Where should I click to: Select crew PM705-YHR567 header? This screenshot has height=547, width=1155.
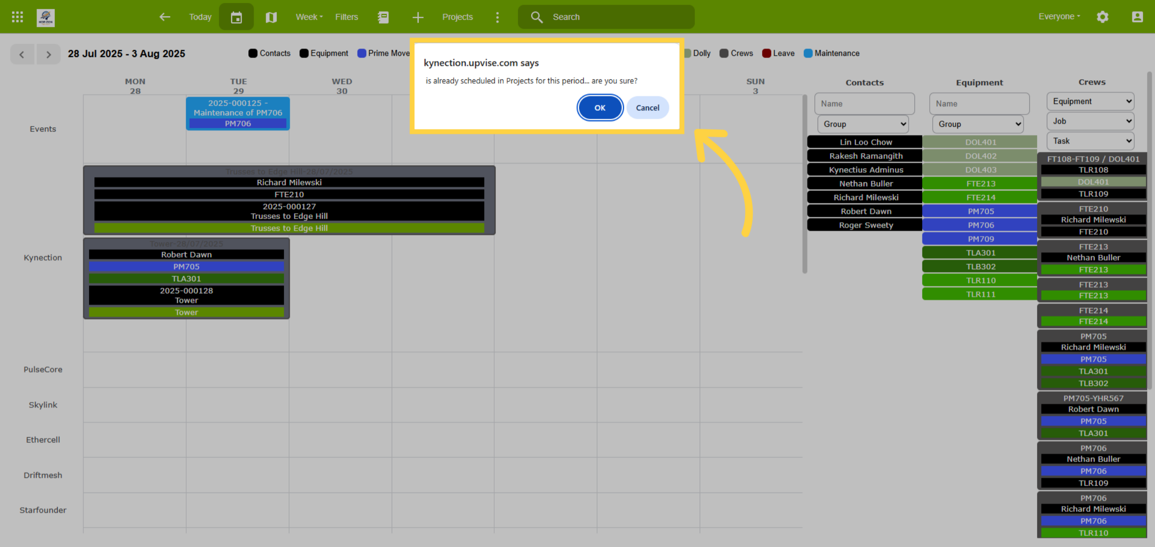point(1093,398)
